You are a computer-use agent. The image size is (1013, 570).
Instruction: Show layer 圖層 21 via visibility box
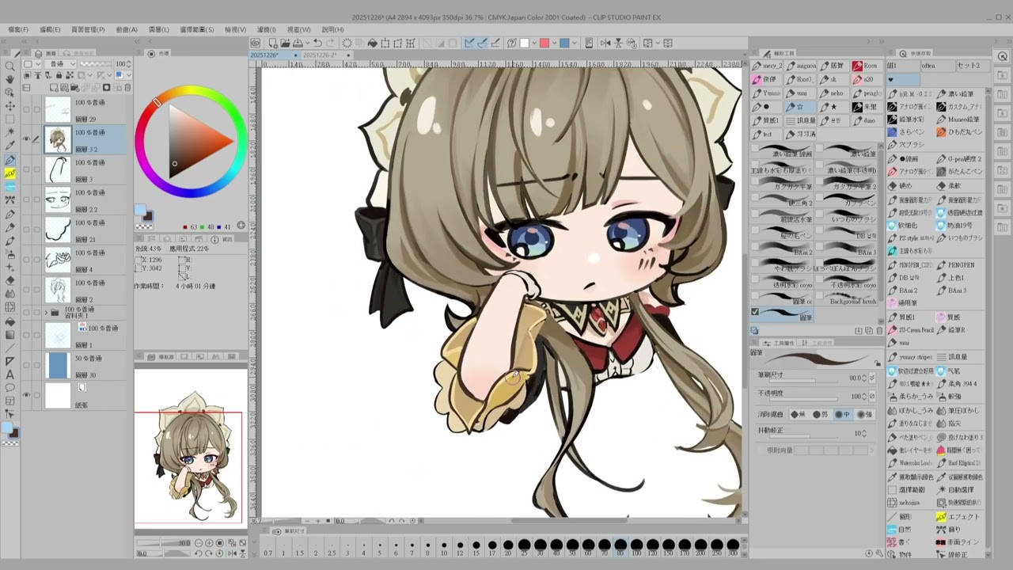(x=26, y=230)
